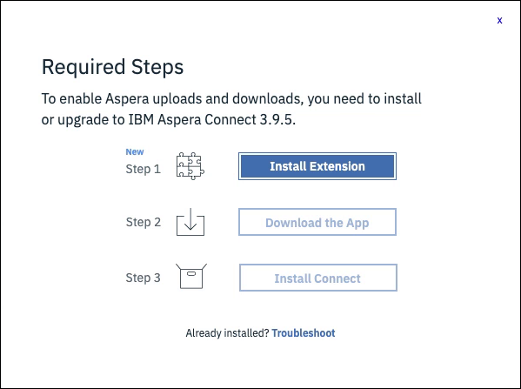The image size is (521, 389).
Task: Click the Already installed? text
Action: pos(227,332)
